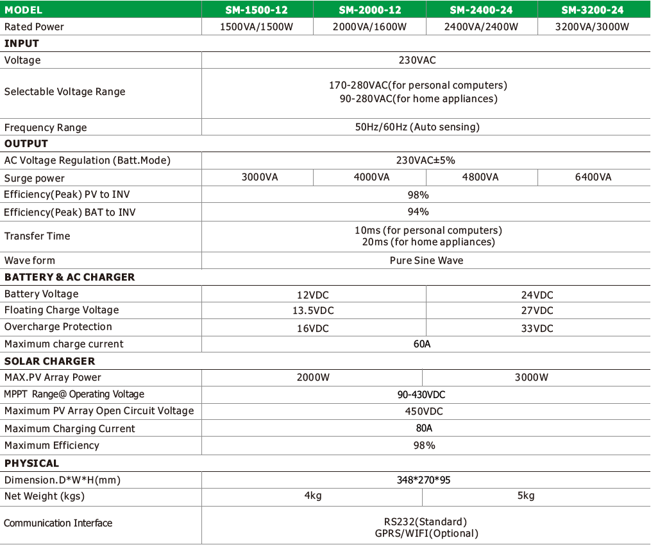Click the SOLAR CHARGER section heading

pos(50,361)
